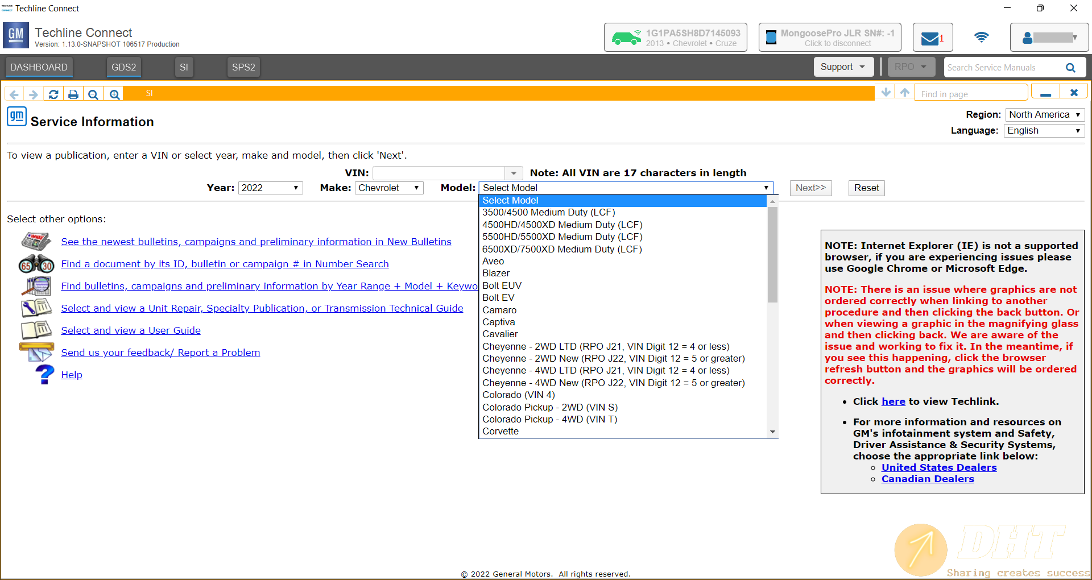This screenshot has height=580, width=1092.
Task: Click the model list scrollbar down arrow
Action: pos(772,432)
